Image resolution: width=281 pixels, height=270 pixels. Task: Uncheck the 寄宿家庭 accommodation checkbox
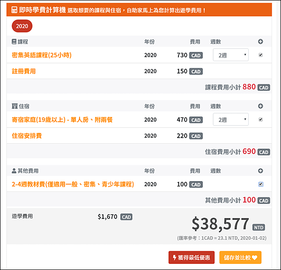(260, 119)
